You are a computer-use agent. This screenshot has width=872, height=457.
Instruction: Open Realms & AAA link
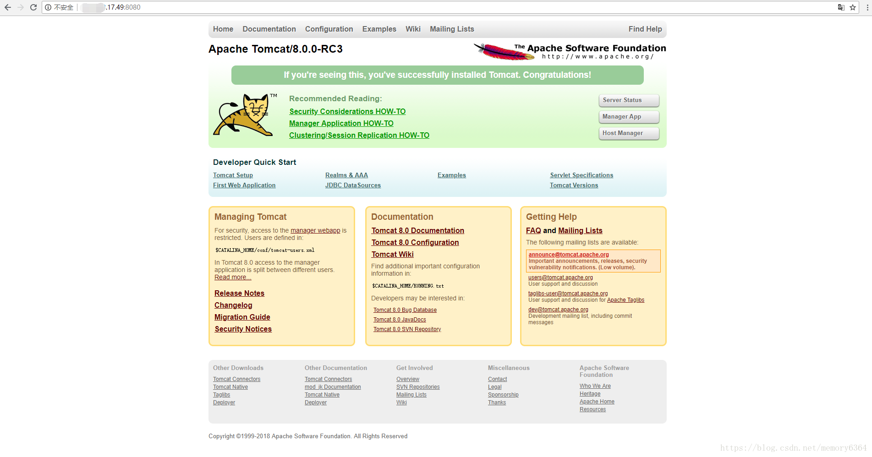[346, 175]
